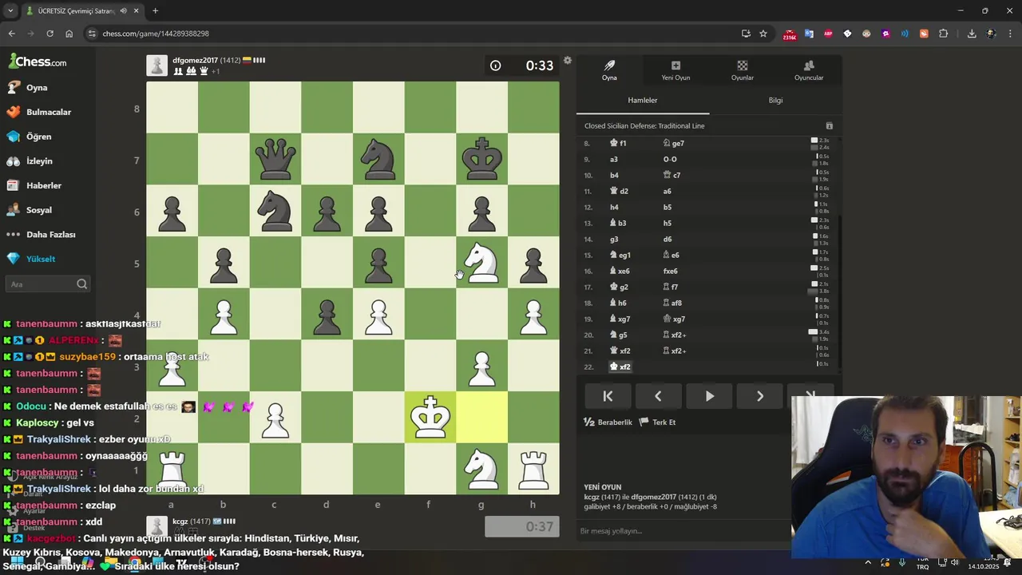Offer a draw with Beraberlik

(x=608, y=422)
